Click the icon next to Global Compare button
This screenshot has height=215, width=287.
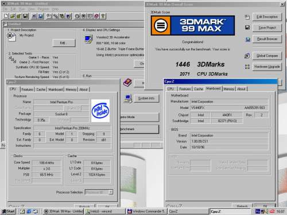(x=247, y=56)
